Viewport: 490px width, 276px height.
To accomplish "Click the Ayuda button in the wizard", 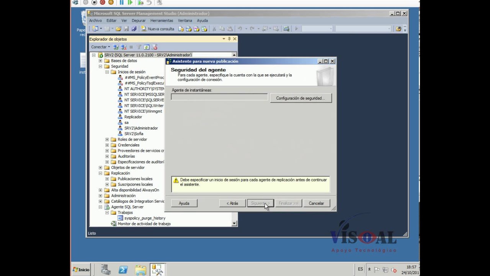I will coord(184,203).
